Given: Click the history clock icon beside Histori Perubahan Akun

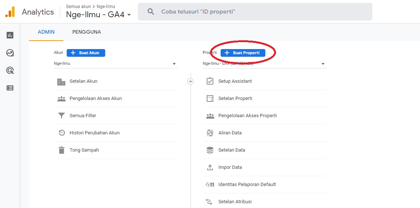Looking at the screenshot, I should pyautogui.click(x=62, y=133).
